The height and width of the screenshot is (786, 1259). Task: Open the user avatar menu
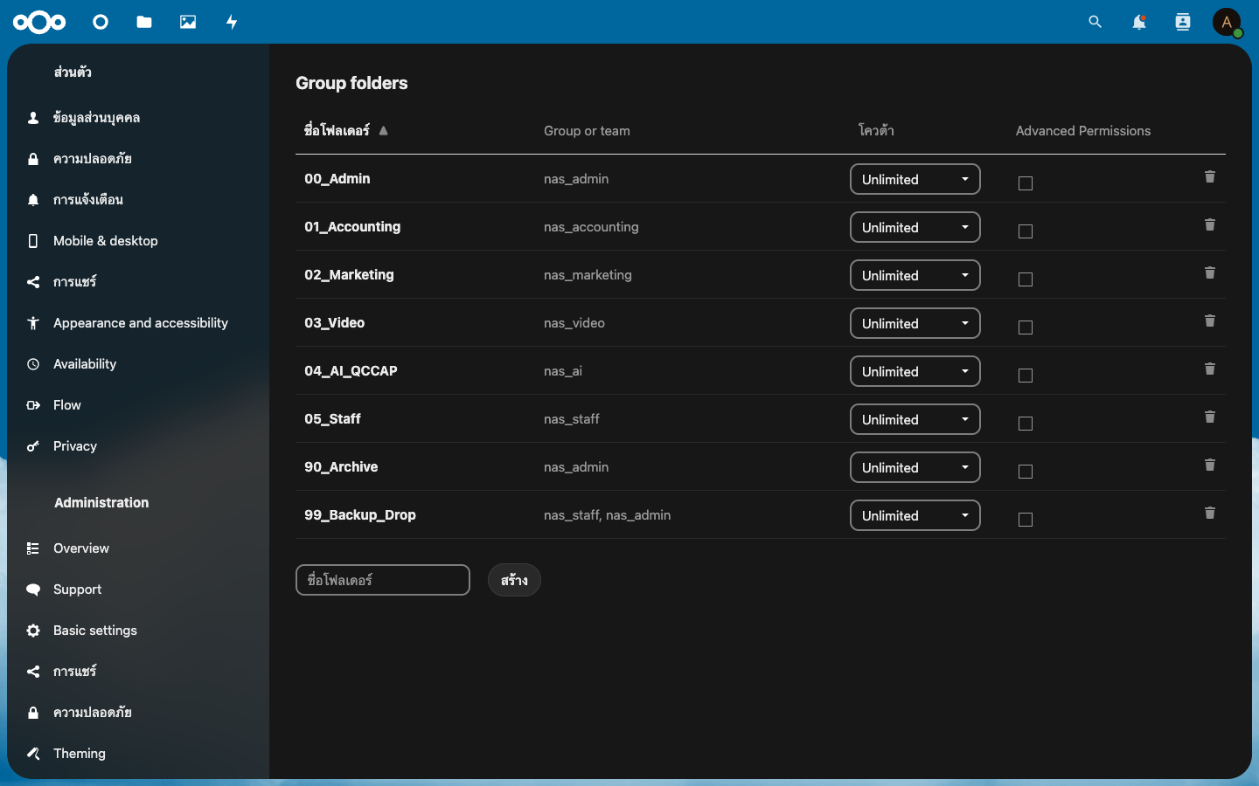pyautogui.click(x=1227, y=22)
